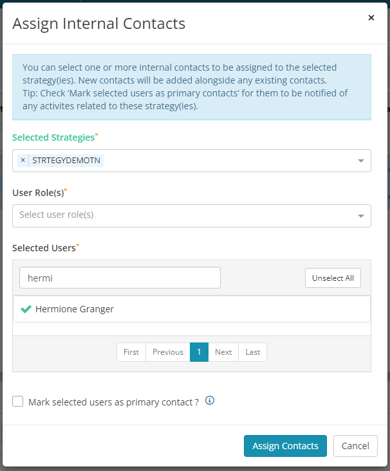390x471 pixels.
Task: Close the Assign Internal Contacts dialog
Action: tap(371, 18)
